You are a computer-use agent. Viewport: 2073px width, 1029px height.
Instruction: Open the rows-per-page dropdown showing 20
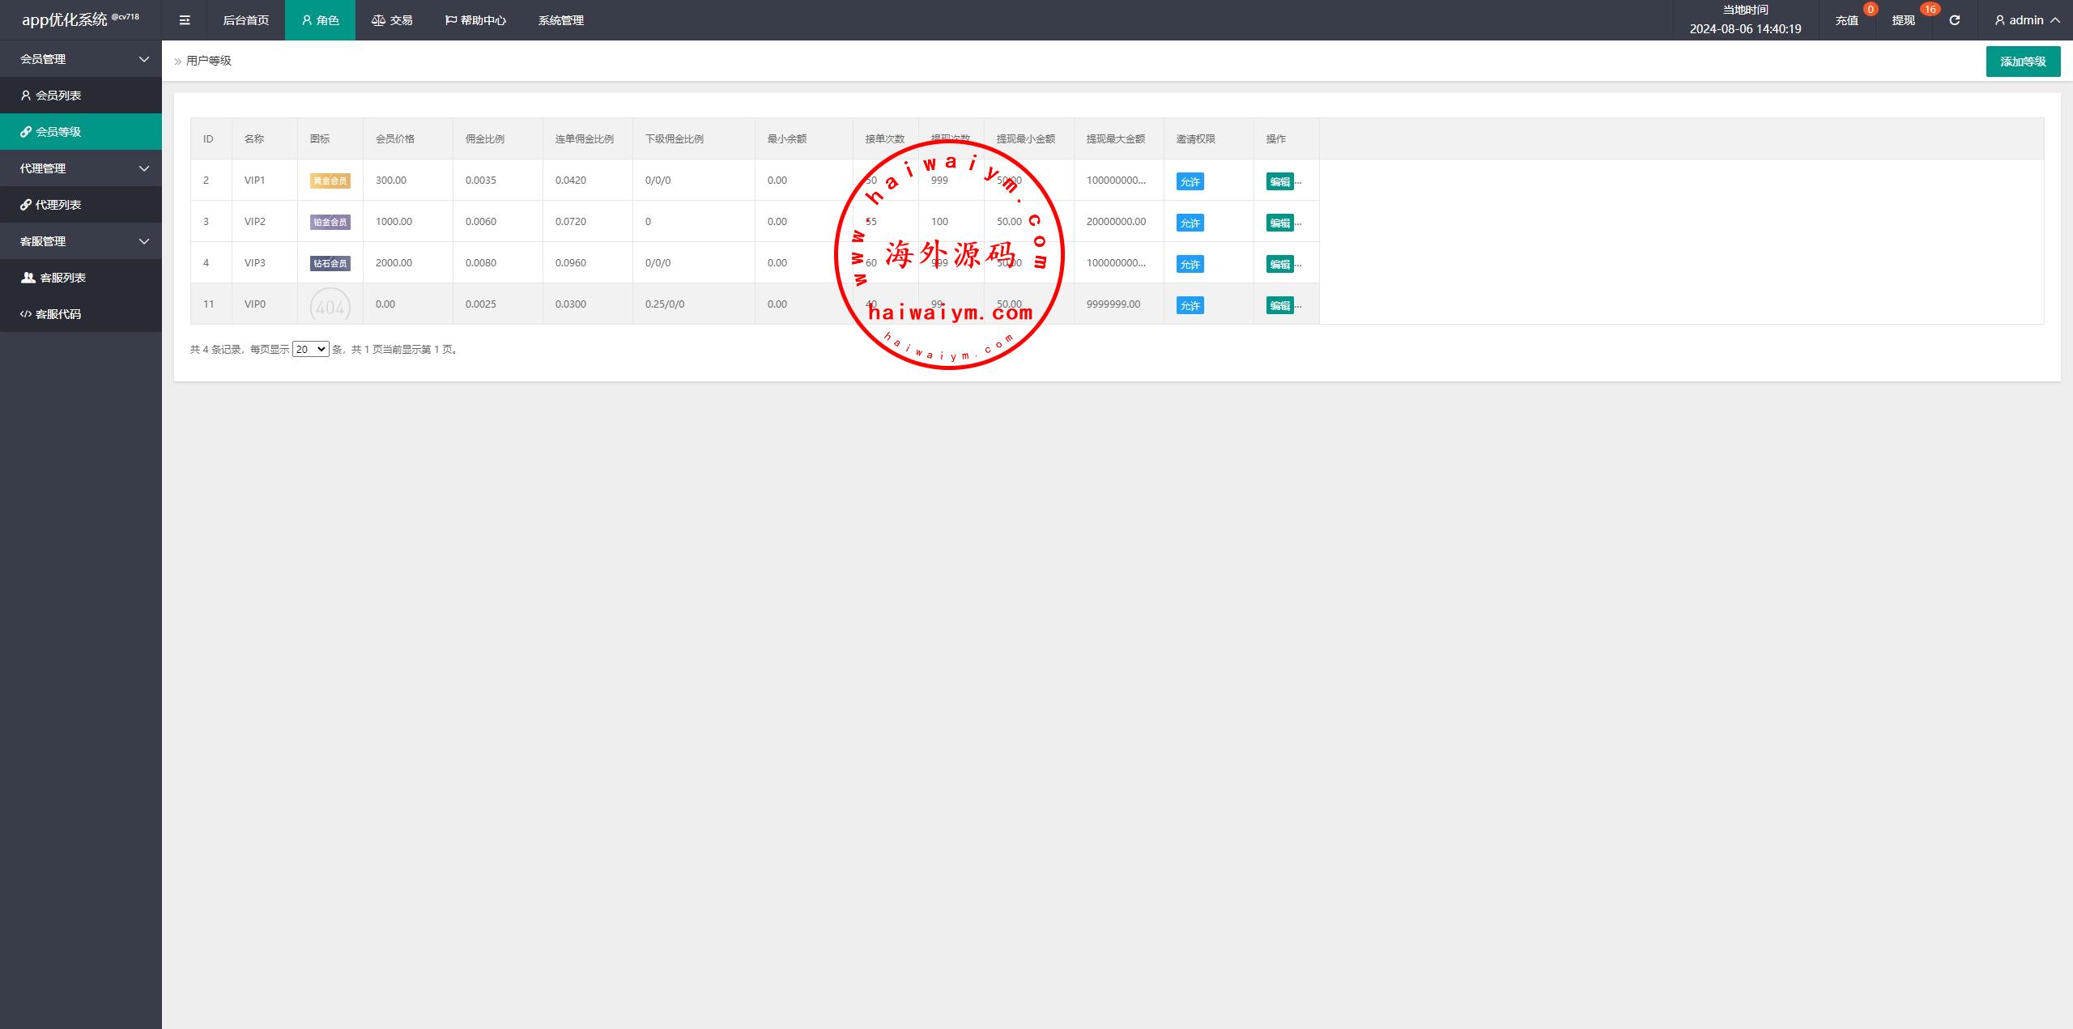[x=310, y=350]
